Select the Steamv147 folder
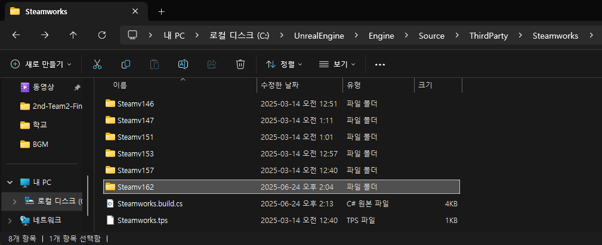This screenshot has height=245, width=602. [282, 120]
